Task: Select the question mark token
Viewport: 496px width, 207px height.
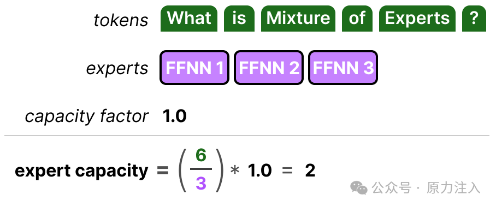Action: click(474, 19)
